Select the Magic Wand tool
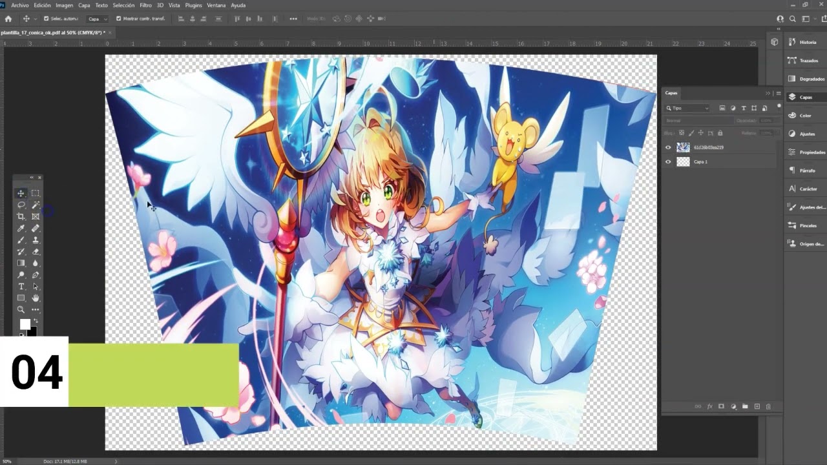Viewport: 827px width, 465px height. (36, 205)
